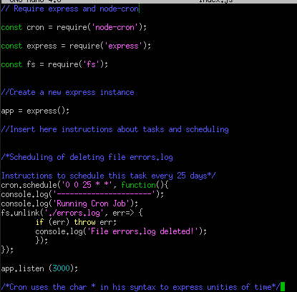Click the port number 3000
Viewport: 297px width, 292px height.
pyautogui.click(x=61, y=268)
